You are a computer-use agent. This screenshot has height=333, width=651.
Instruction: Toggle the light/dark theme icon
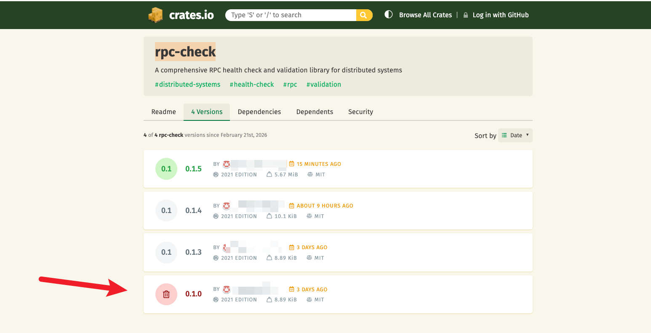pos(389,15)
